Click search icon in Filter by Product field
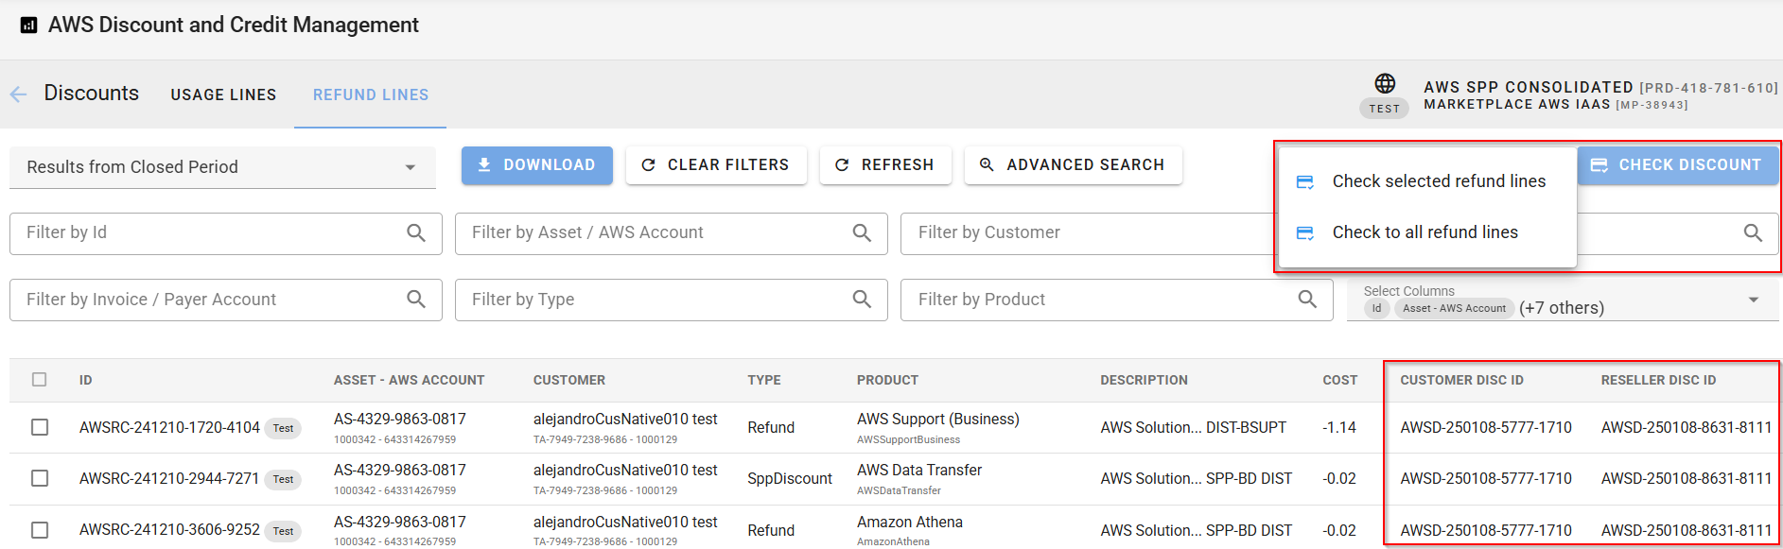This screenshot has height=549, width=1783. click(x=1306, y=300)
